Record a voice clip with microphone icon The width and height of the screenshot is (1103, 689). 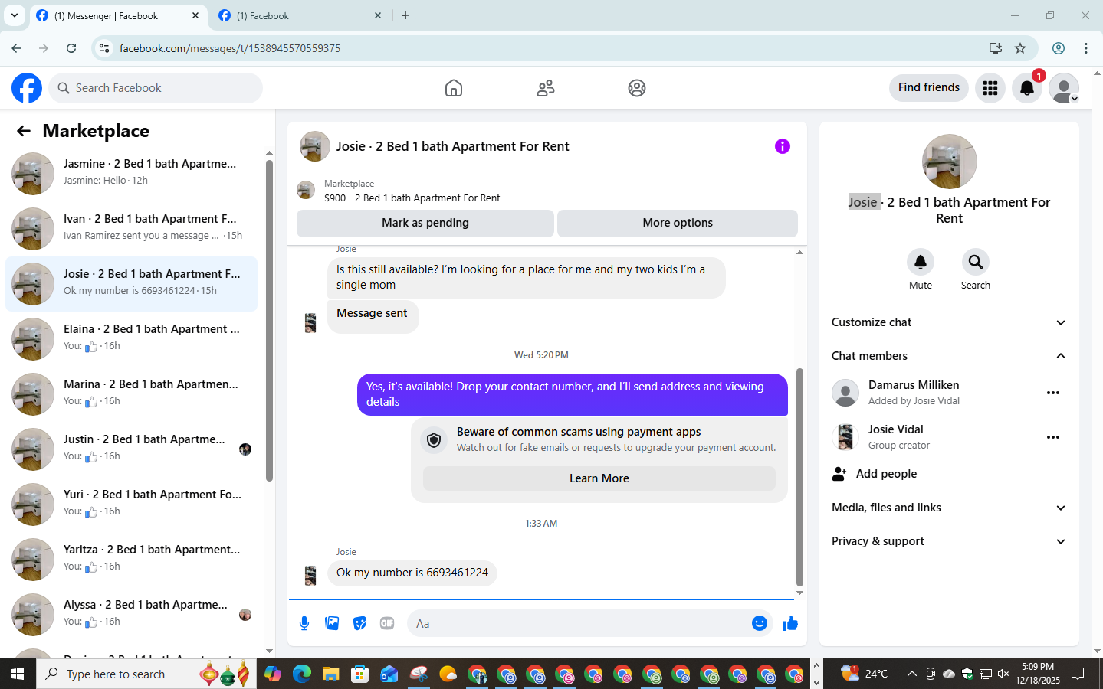[304, 623]
